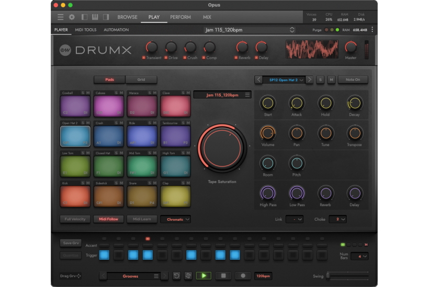Toggle the master Reverb effect checkbox
Screen dimensions: 429x287
coord(236,58)
